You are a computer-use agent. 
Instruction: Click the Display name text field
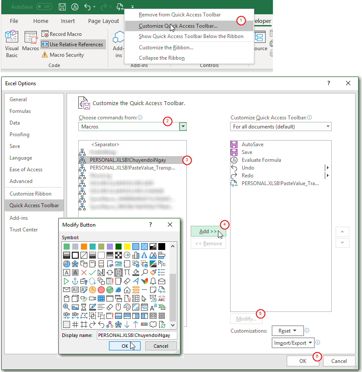137,335
